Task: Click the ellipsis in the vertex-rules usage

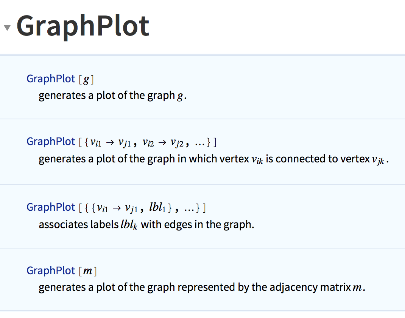Action: coord(199,142)
